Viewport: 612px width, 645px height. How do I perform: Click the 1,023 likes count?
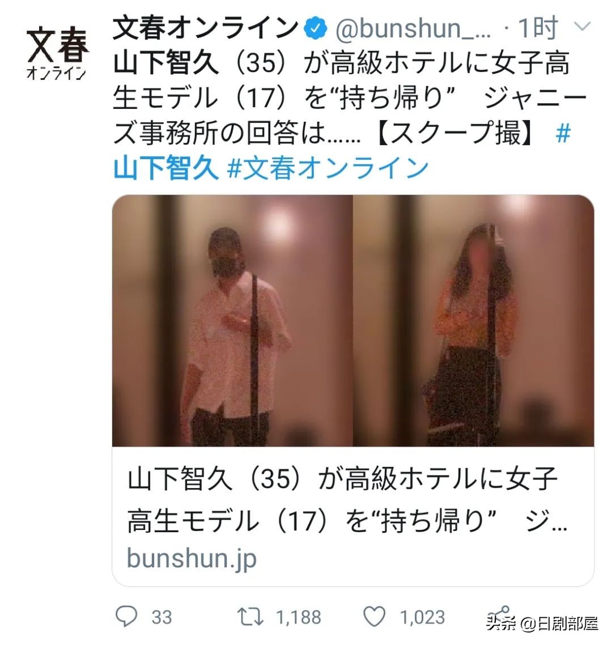(422, 617)
